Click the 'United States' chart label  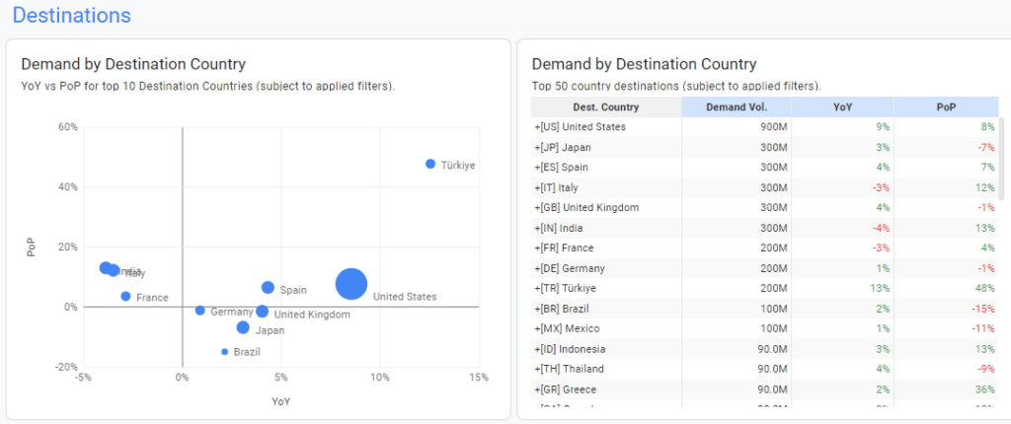pos(405,297)
